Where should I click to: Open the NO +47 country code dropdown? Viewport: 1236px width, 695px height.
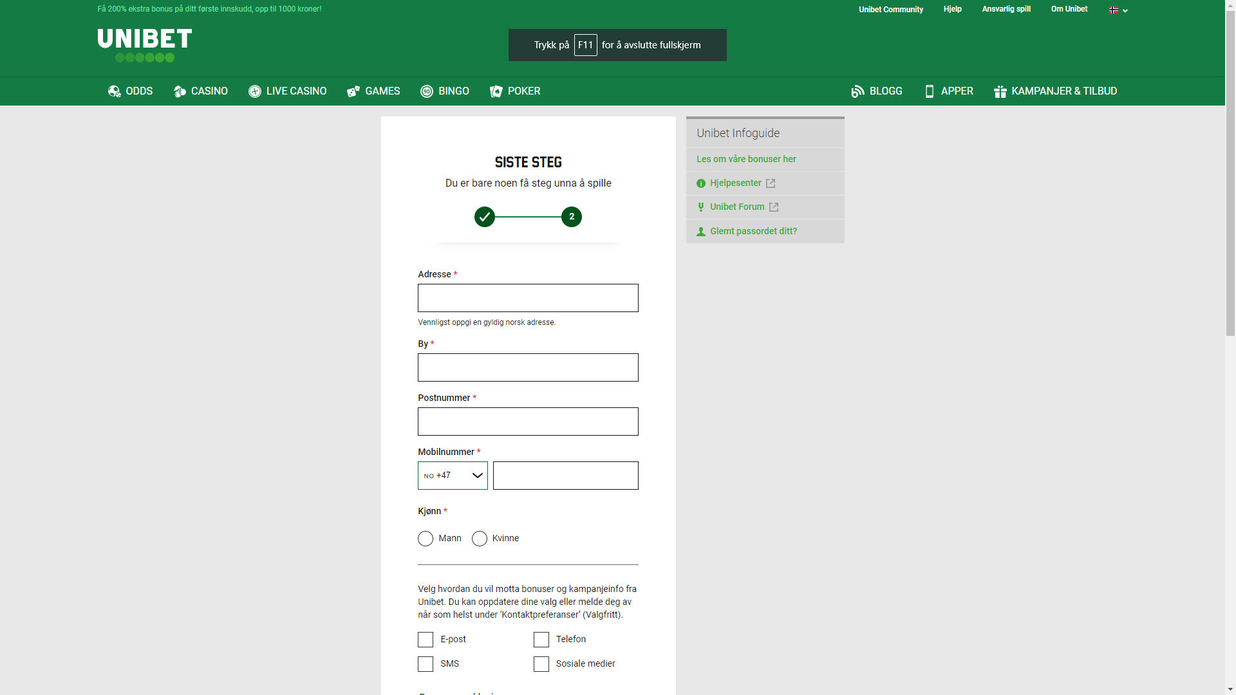[453, 476]
